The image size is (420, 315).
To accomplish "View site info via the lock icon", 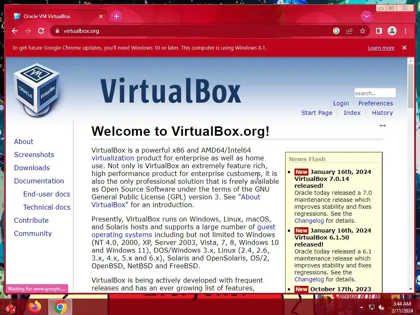I will [x=57, y=31].
